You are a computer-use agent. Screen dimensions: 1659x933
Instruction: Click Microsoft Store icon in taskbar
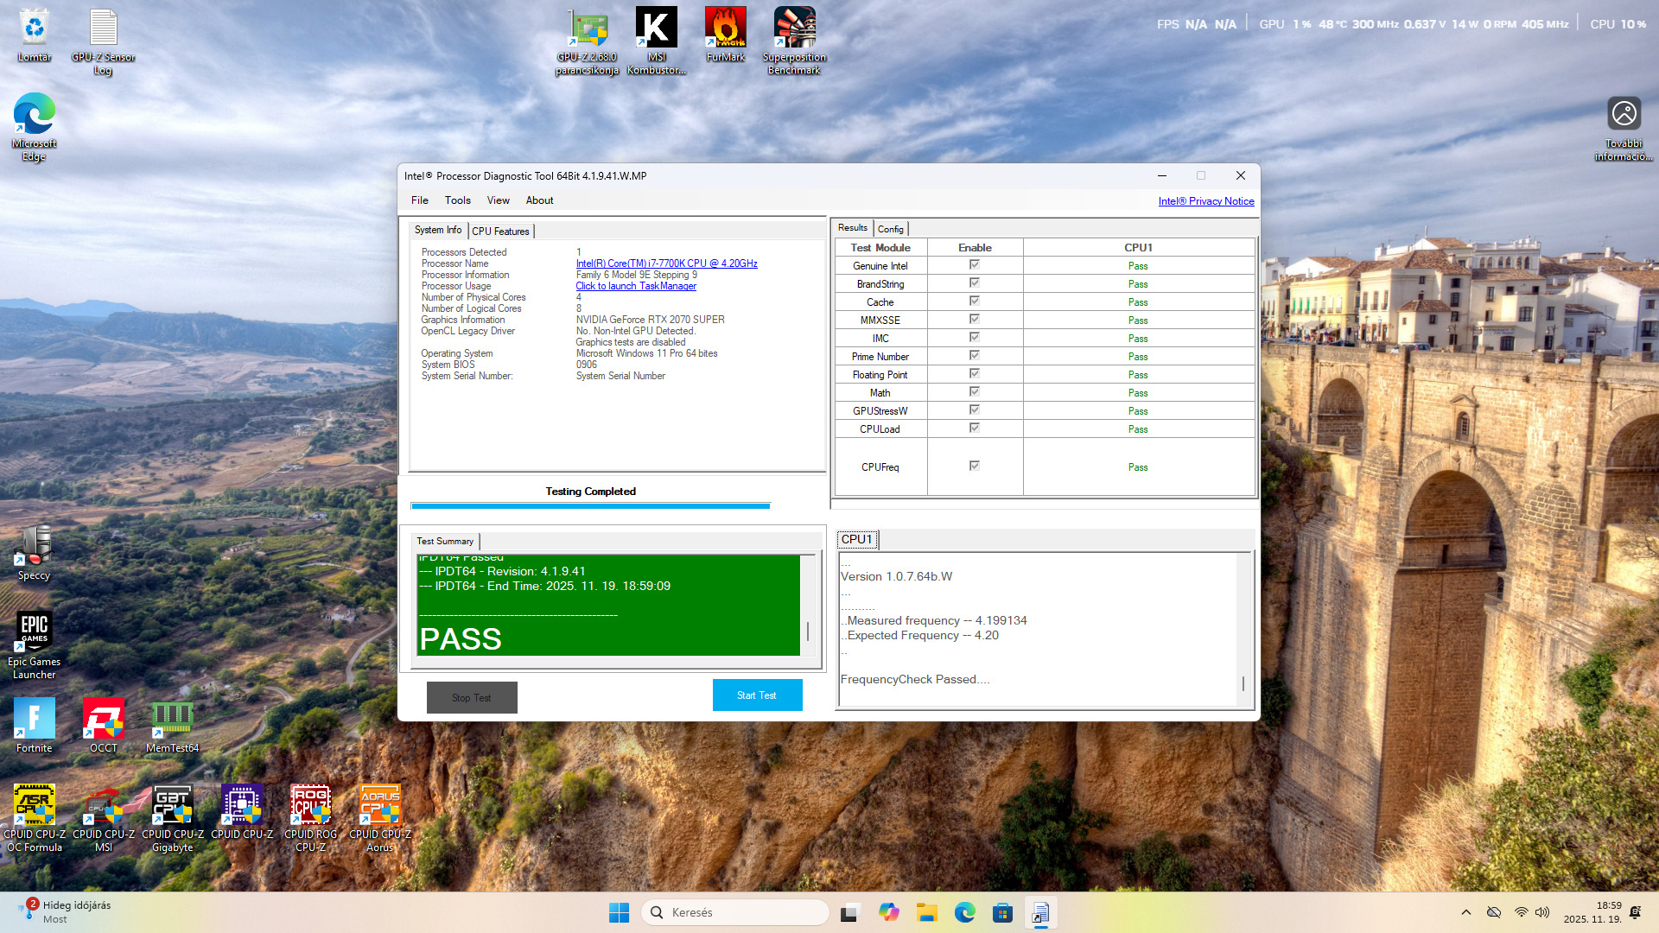[x=1002, y=912]
